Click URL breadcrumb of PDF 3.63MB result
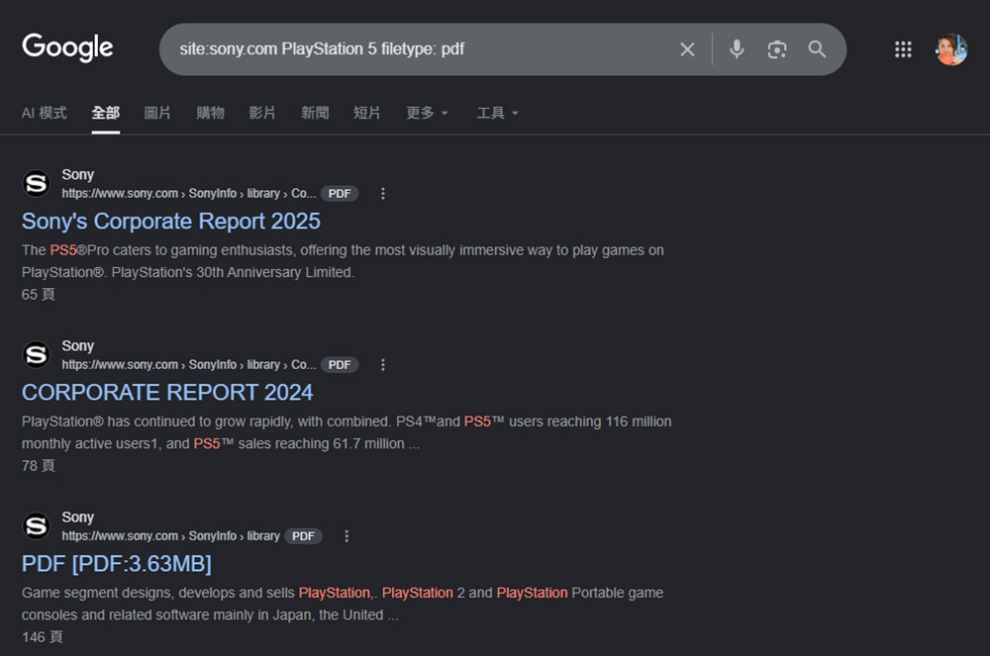990x656 pixels. pyautogui.click(x=170, y=536)
